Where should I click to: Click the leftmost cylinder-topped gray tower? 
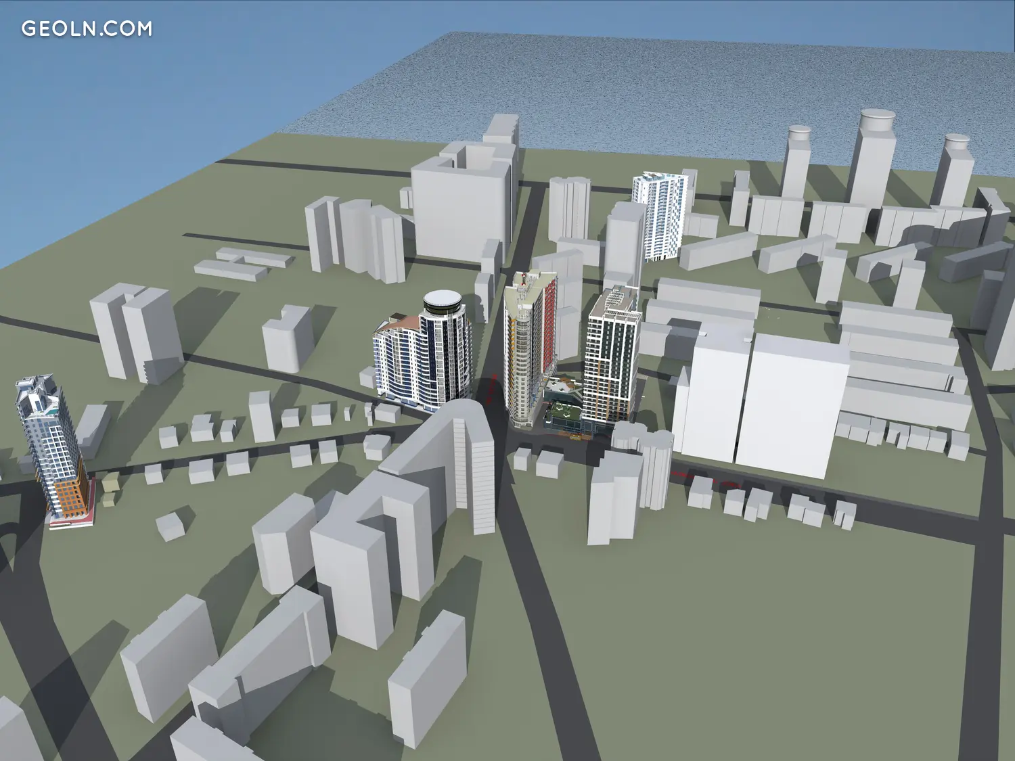[797, 162]
